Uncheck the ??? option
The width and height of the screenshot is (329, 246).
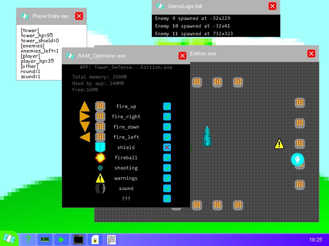coord(167,199)
